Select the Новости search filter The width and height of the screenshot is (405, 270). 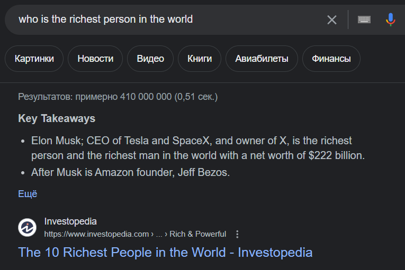pos(95,59)
